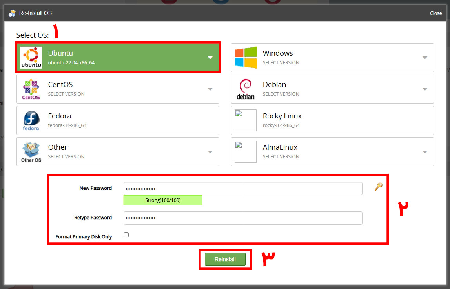Image resolution: width=450 pixels, height=289 pixels.
Task: Click the Fedora name label
Action: 59,116
